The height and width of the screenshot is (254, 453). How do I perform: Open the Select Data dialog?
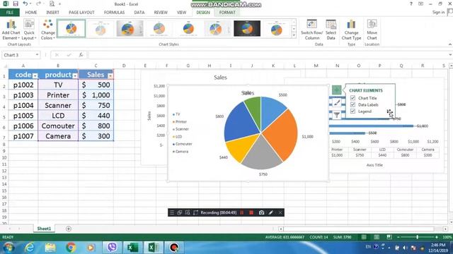(331, 30)
